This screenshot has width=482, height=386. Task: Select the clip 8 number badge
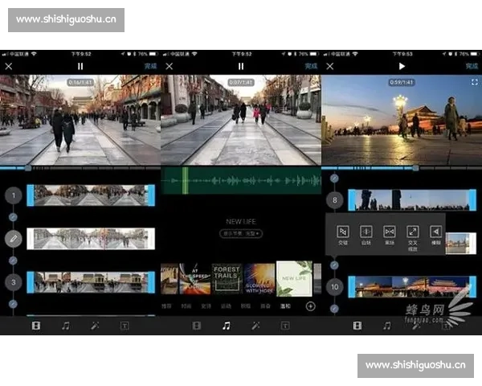click(x=335, y=200)
